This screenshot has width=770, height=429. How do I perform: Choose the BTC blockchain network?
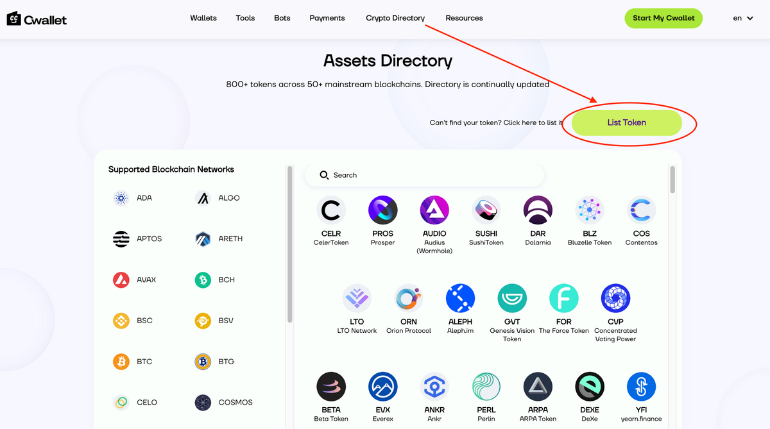[133, 362]
